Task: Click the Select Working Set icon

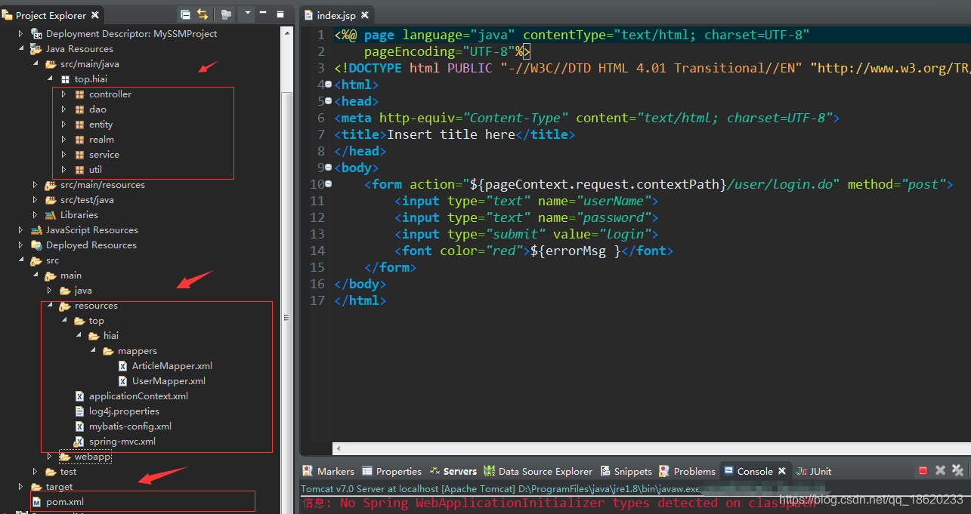Action: tap(227, 14)
